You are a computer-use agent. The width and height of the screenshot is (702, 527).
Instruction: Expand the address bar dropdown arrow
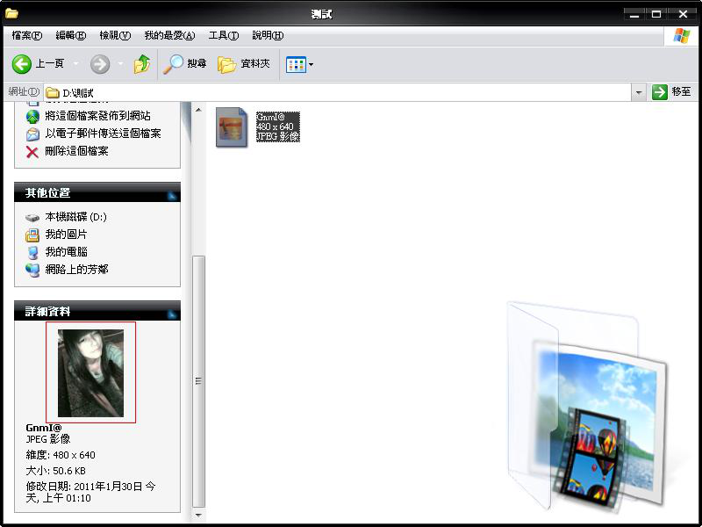[x=639, y=92]
